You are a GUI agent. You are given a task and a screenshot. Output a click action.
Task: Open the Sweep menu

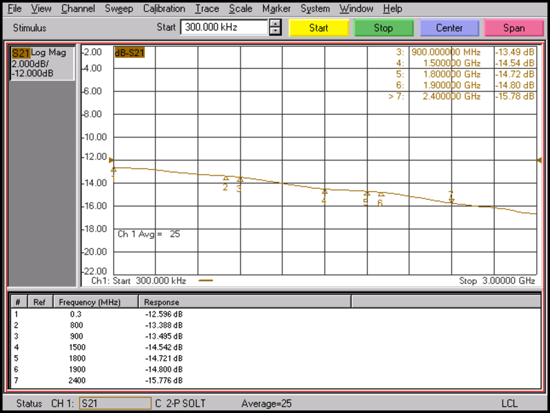[119, 9]
